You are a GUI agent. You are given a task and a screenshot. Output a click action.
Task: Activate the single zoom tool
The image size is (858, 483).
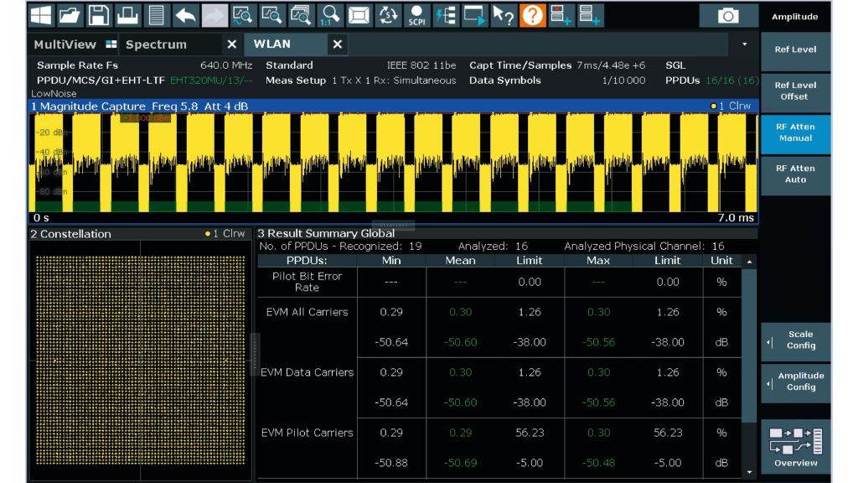point(271,15)
